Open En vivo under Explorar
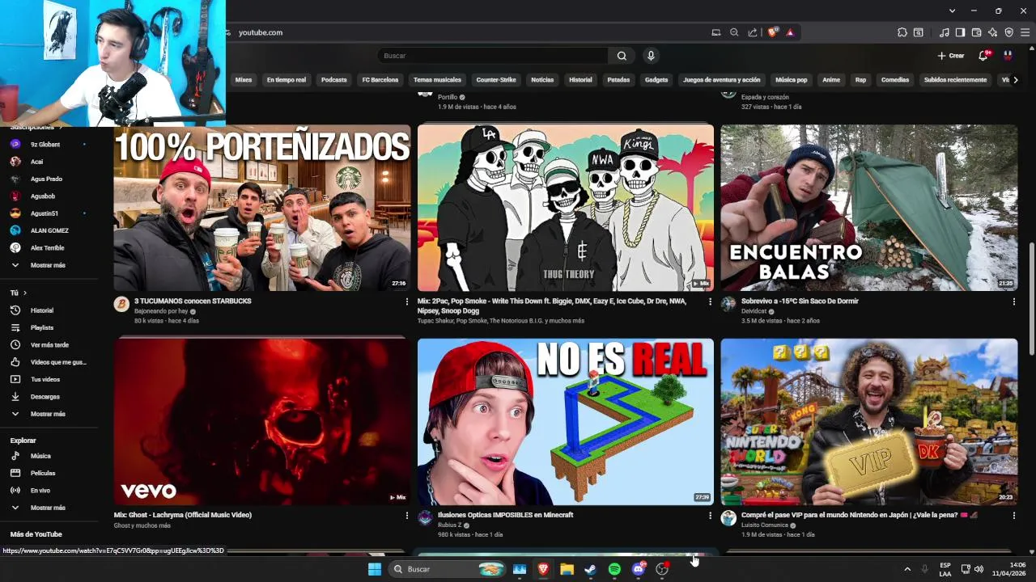The image size is (1036, 582). [49, 490]
